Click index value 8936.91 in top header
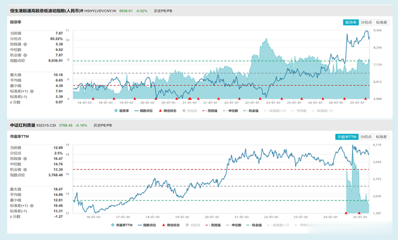 [126, 11]
